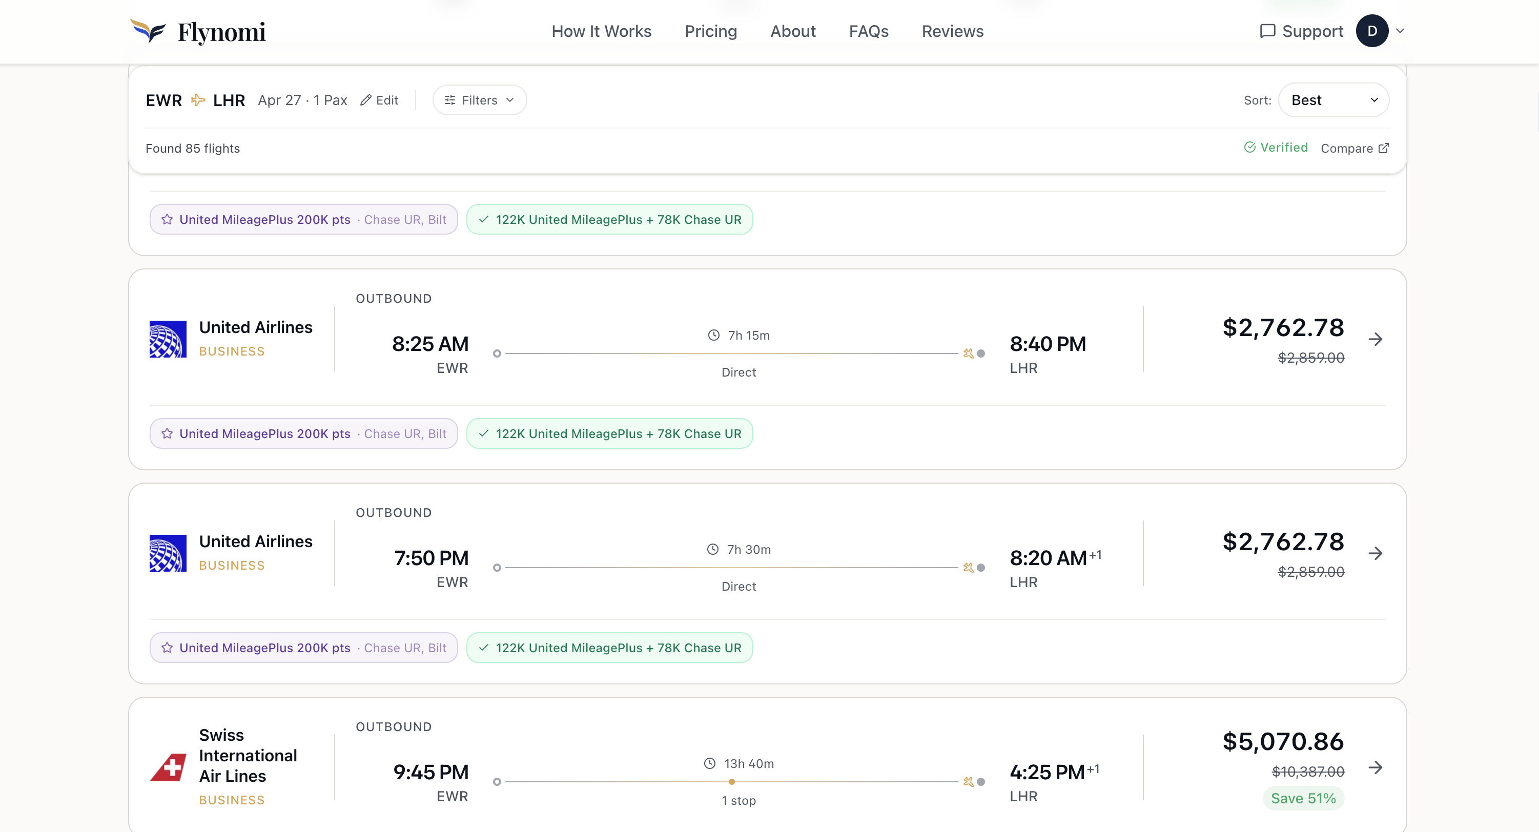Screen dimensions: 1539x832
Task: Open the Reviews nav link
Action: point(952,31)
